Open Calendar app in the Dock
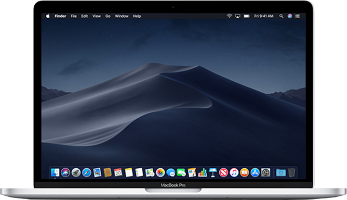Screen dimensions: 347x200 click(118, 172)
